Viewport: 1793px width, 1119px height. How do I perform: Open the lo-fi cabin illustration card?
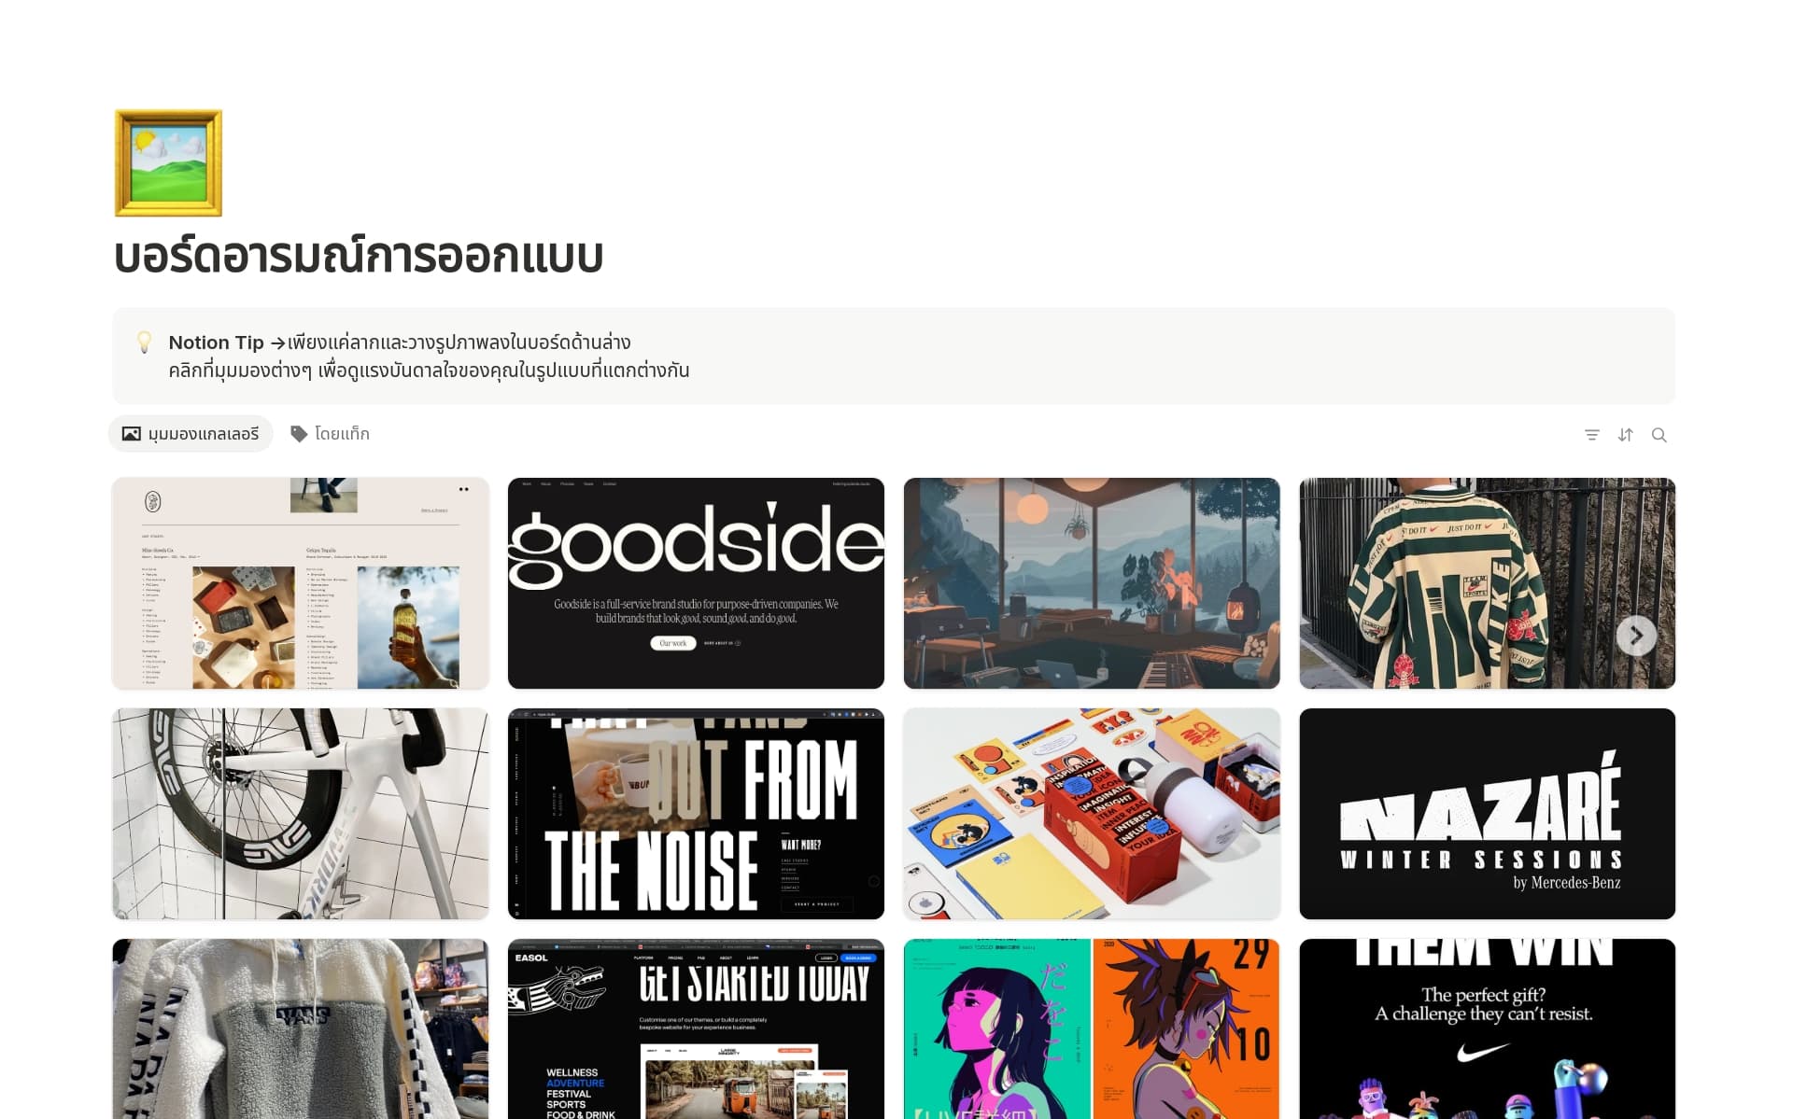point(1092,583)
